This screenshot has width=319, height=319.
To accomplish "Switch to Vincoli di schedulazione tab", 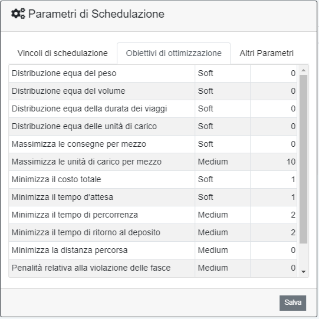I will (63, 53).
